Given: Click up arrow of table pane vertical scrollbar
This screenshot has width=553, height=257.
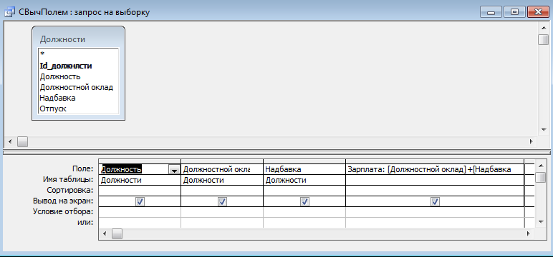Looking at the screenshot, I should coord(544,27).
